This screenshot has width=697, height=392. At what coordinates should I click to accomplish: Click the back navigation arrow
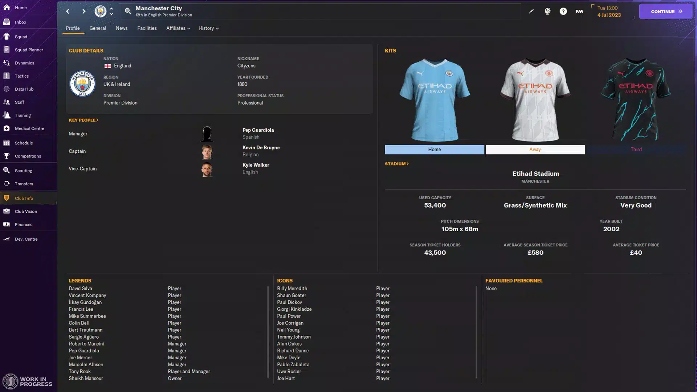click(x=68, y=11)
